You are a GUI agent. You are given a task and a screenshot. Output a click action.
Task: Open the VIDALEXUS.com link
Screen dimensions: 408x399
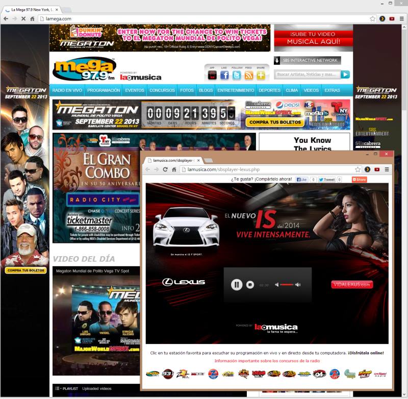click(352, 285)
